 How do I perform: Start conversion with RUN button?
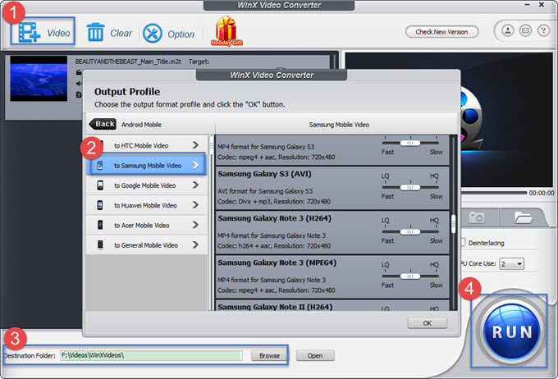pos(511,331)
